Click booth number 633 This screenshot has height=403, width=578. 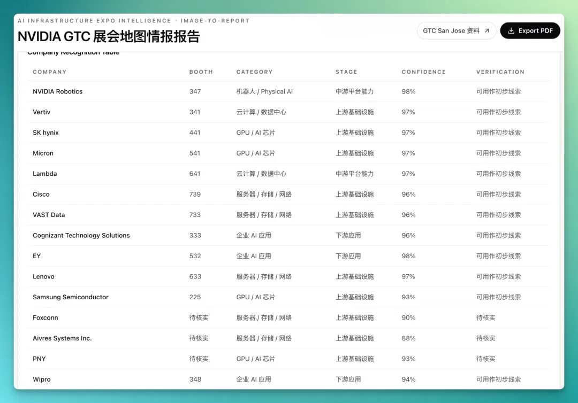click(195, 277)
